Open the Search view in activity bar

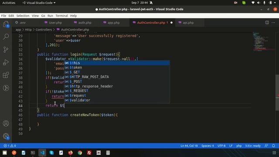coord(6,37)
